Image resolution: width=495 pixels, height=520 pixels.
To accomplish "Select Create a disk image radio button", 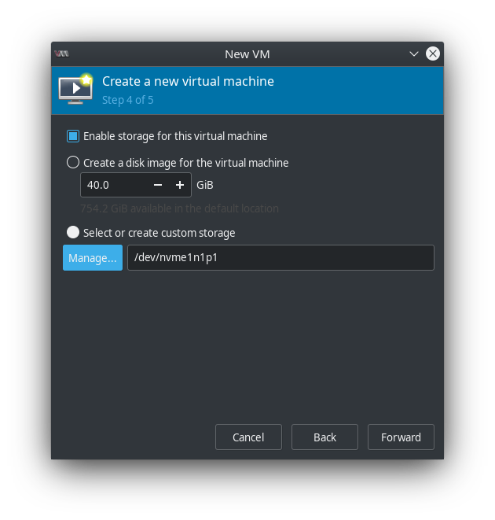I will tap(73, 163).
